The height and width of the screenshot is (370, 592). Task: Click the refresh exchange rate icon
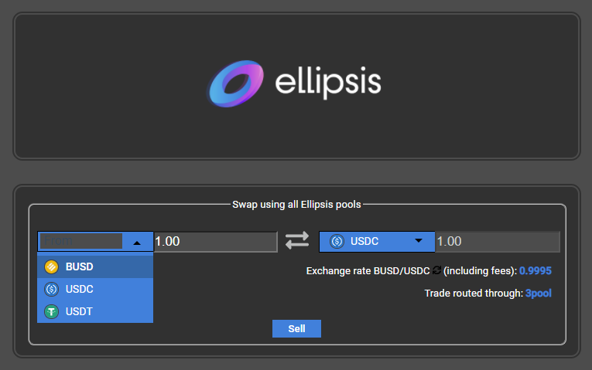pyautogui.click(x=436, y=270)
